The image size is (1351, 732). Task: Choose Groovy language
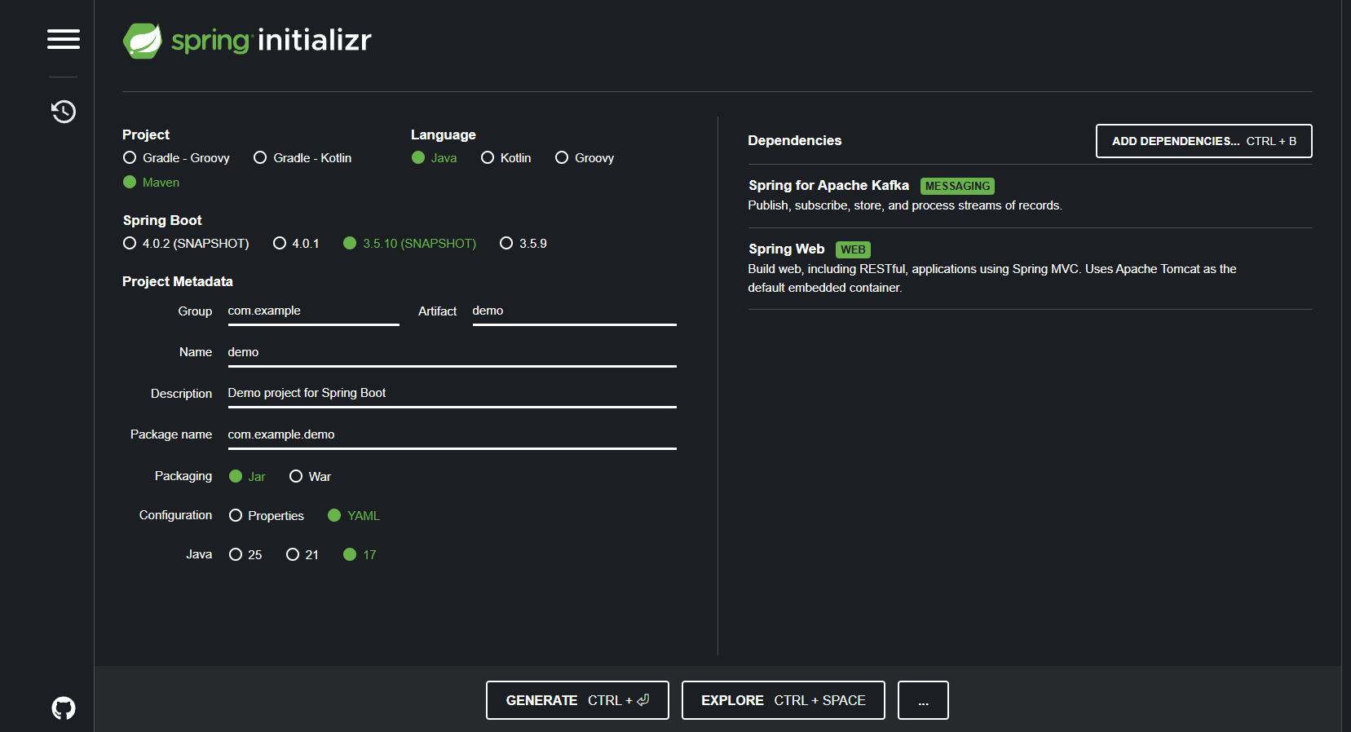[x=584, y=157]
